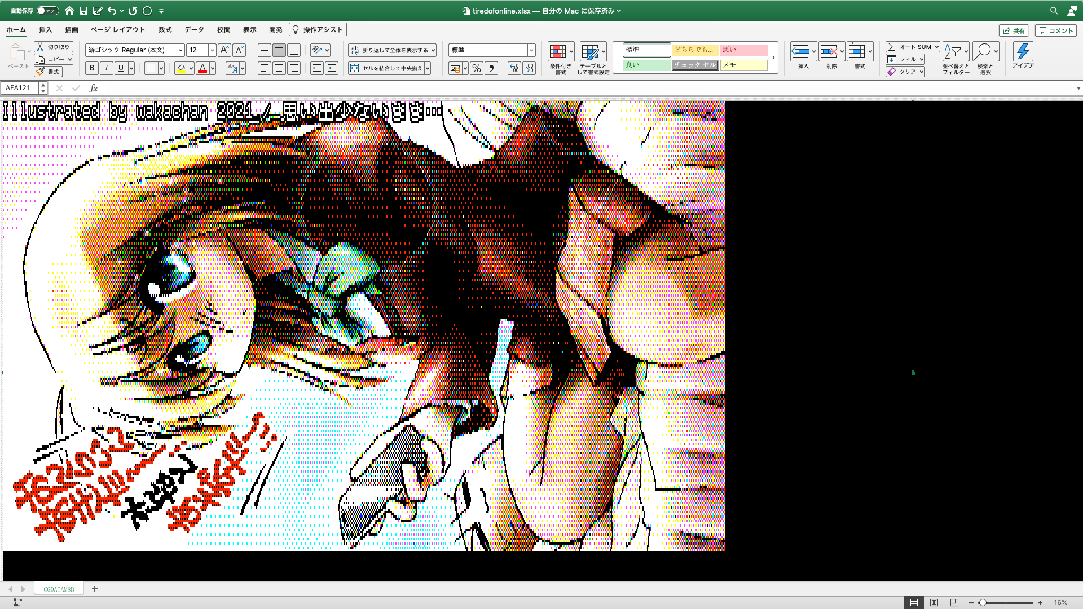Image resolution: width=1083 pixels, height=609 pixels.
Task: Click Wrap Text button
Action: pos(389,50)
